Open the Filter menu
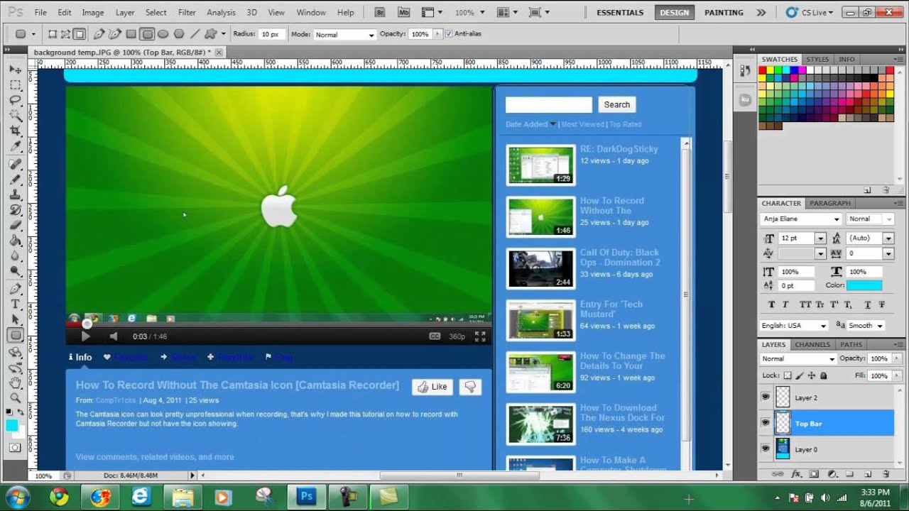This screenshot has width=909, height=511. click(x=187, y=13)
